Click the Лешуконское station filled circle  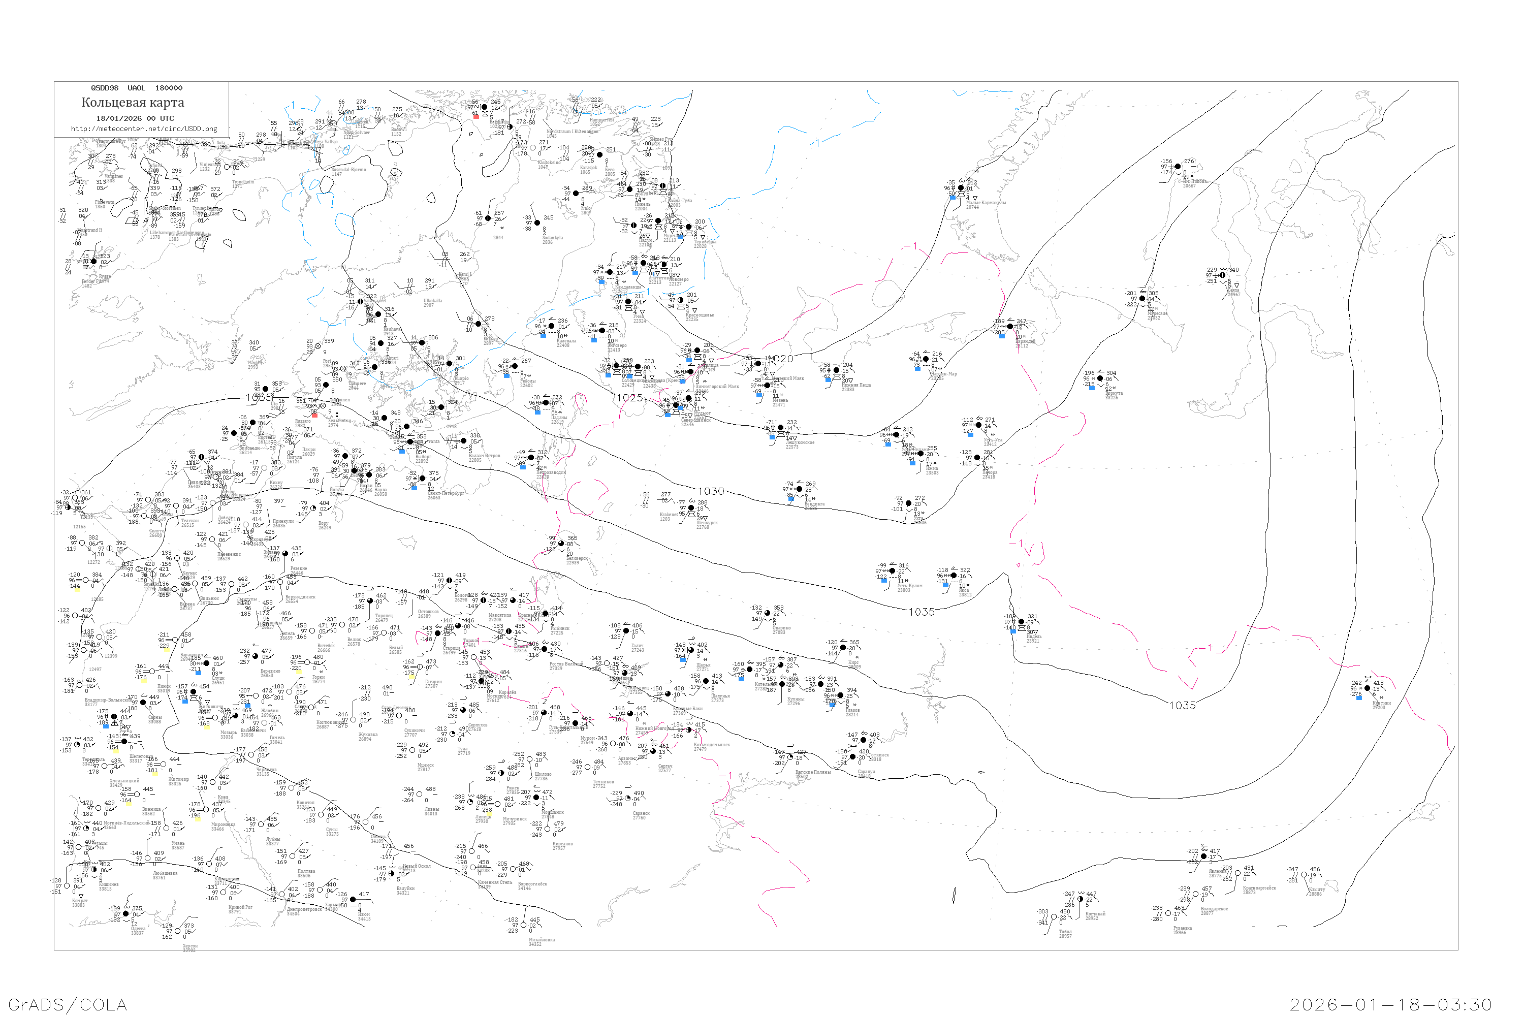coord(780,428)
